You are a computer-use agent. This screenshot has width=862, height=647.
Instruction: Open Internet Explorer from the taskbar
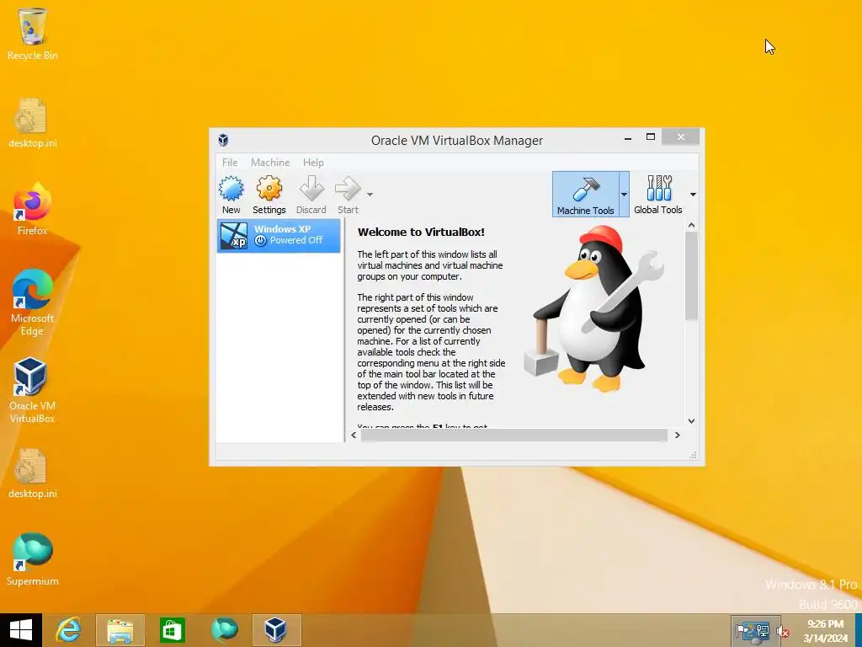(x=69, y=630)
